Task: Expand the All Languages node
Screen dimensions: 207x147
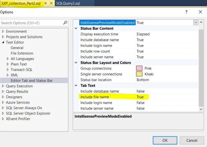Action: click(8, 59)
